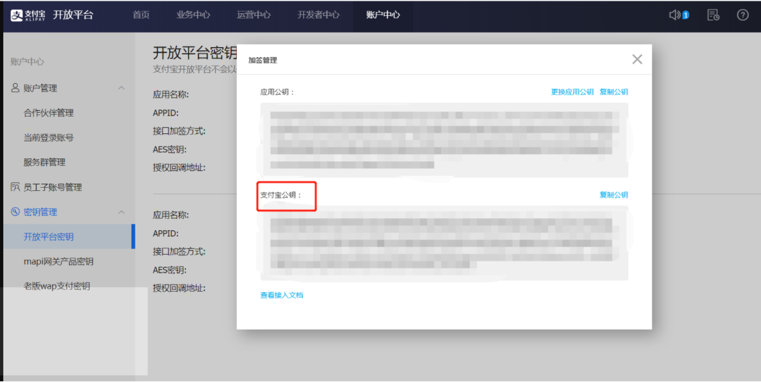
Task: Click 账户管理 sidebar label
Action: (x=40, y=88)
